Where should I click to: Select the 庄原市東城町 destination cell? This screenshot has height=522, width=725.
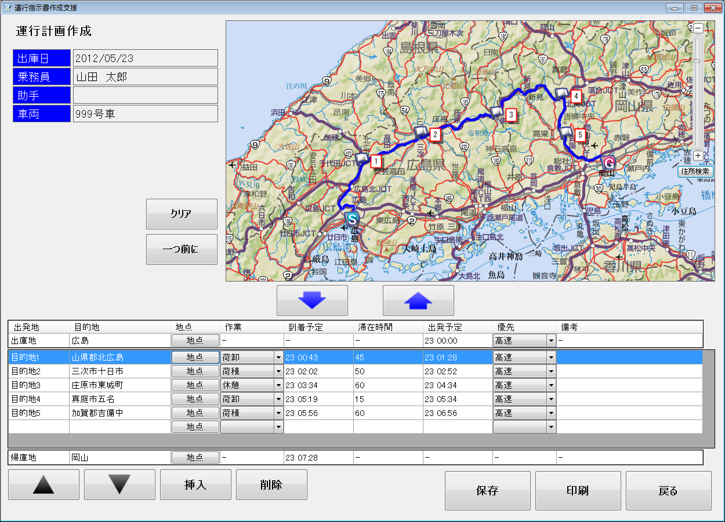click(x=120, y=385)
